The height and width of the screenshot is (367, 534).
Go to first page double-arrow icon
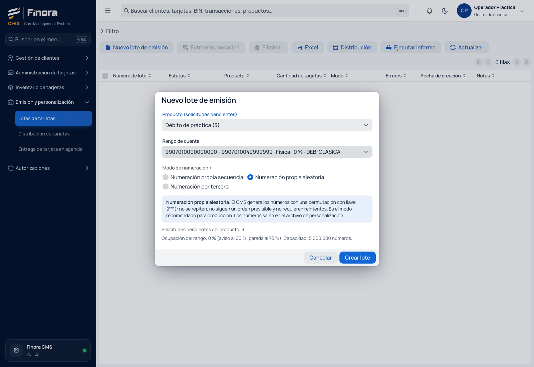(x=479, y=62)
